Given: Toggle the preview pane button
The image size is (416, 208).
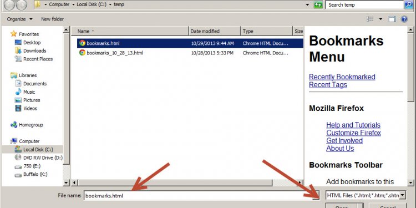Looking at the screenshot, I should [392, 19].
